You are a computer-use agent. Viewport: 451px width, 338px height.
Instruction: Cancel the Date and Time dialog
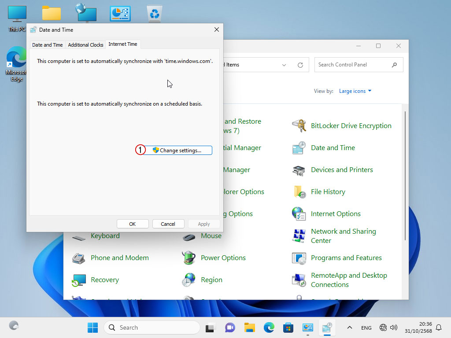pyautogui.click(x=168, y=224)
